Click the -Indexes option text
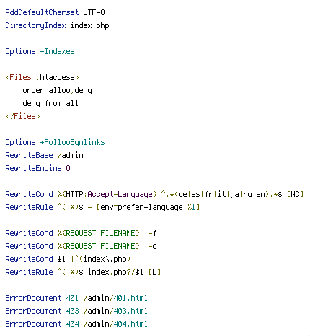The width and height of the screenshot is (310, 336). click(57, 51)
